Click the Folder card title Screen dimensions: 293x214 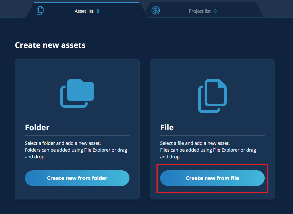[x=37, y=127]
